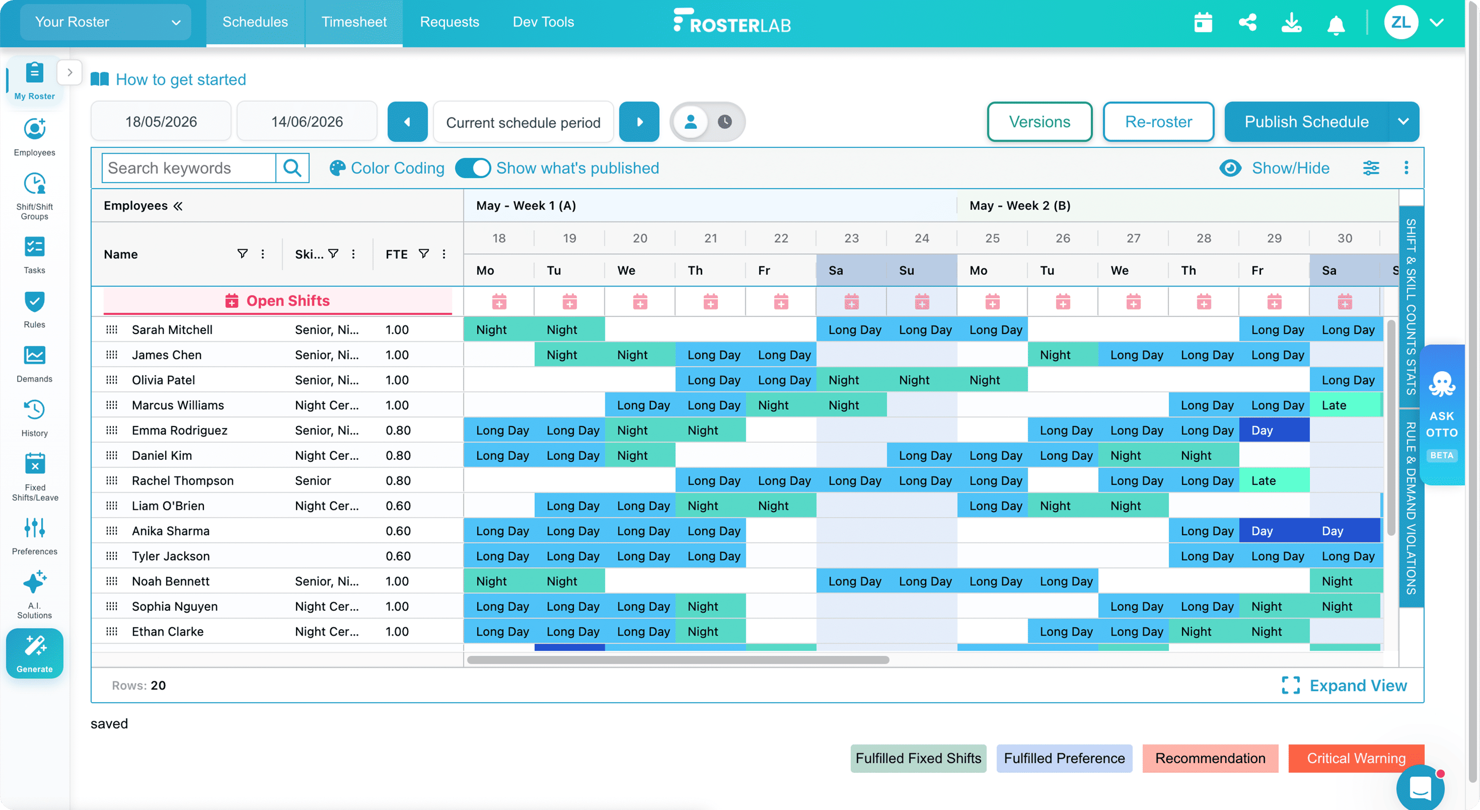Open the calendar icon in top bar
The width and height of the screenshot is (1480, 810).
[x=1203, y=23]
